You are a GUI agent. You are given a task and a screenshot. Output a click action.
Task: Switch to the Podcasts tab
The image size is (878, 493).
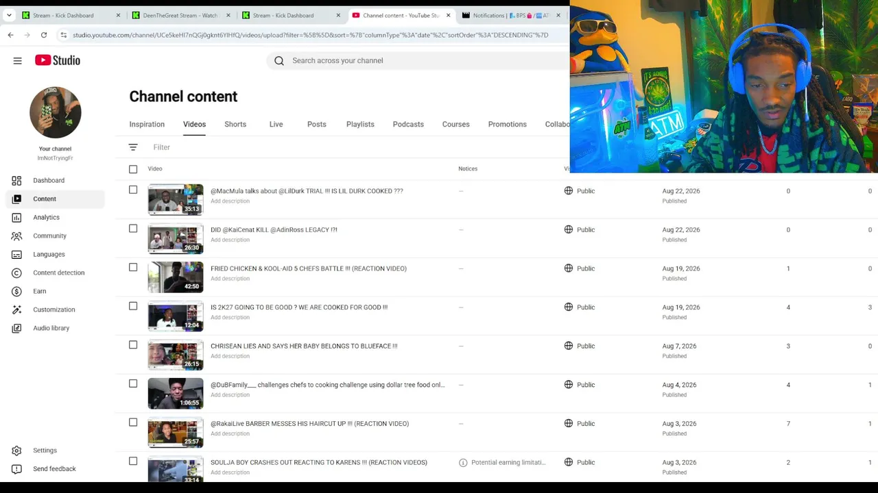click(x=408, y=125)
